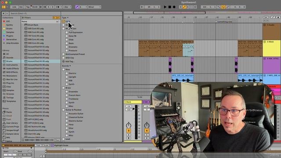Open the 1 Bar quantization dropdown

click(67, 7)
